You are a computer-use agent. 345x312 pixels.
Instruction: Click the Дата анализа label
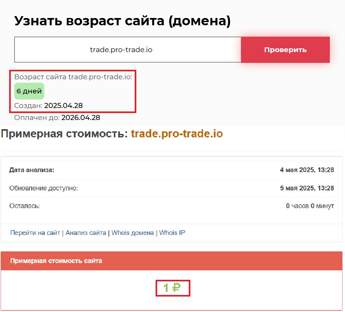(x=32, y=170)
